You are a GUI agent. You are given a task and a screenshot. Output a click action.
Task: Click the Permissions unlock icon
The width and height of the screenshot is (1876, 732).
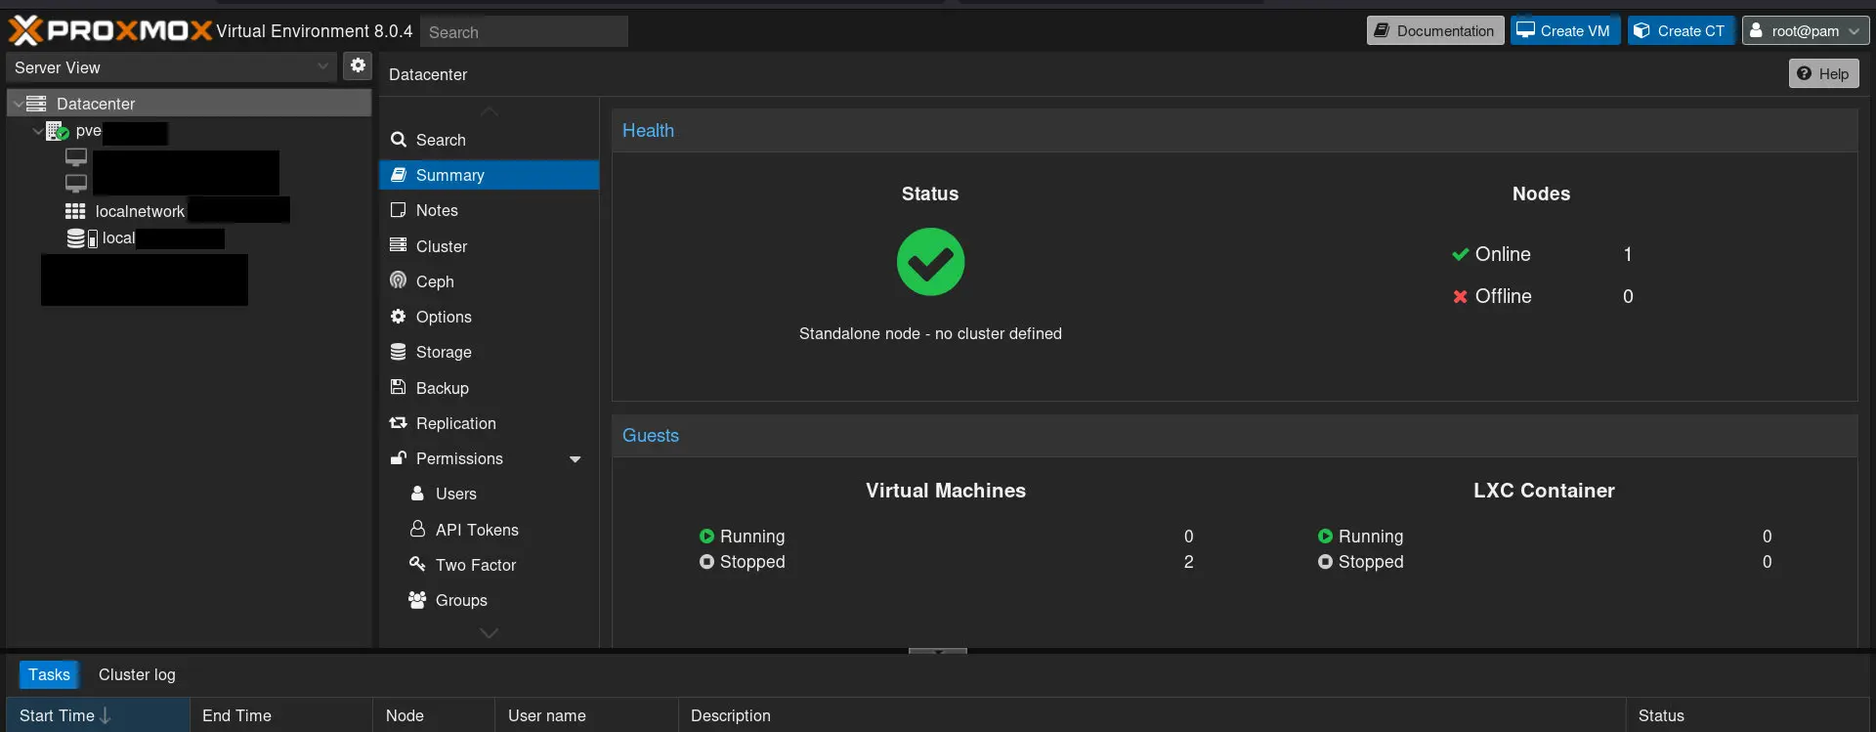tap(398, 458)
